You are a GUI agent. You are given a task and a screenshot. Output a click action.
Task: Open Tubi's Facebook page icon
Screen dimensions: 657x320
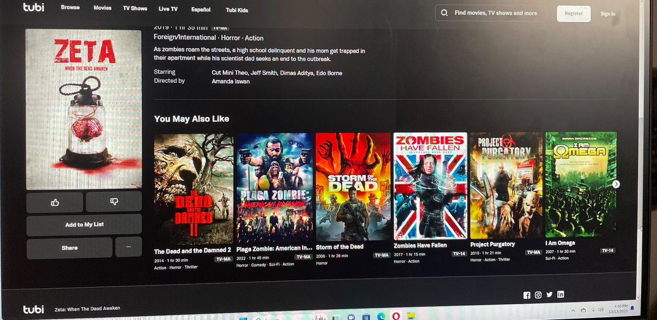[527, 295]
